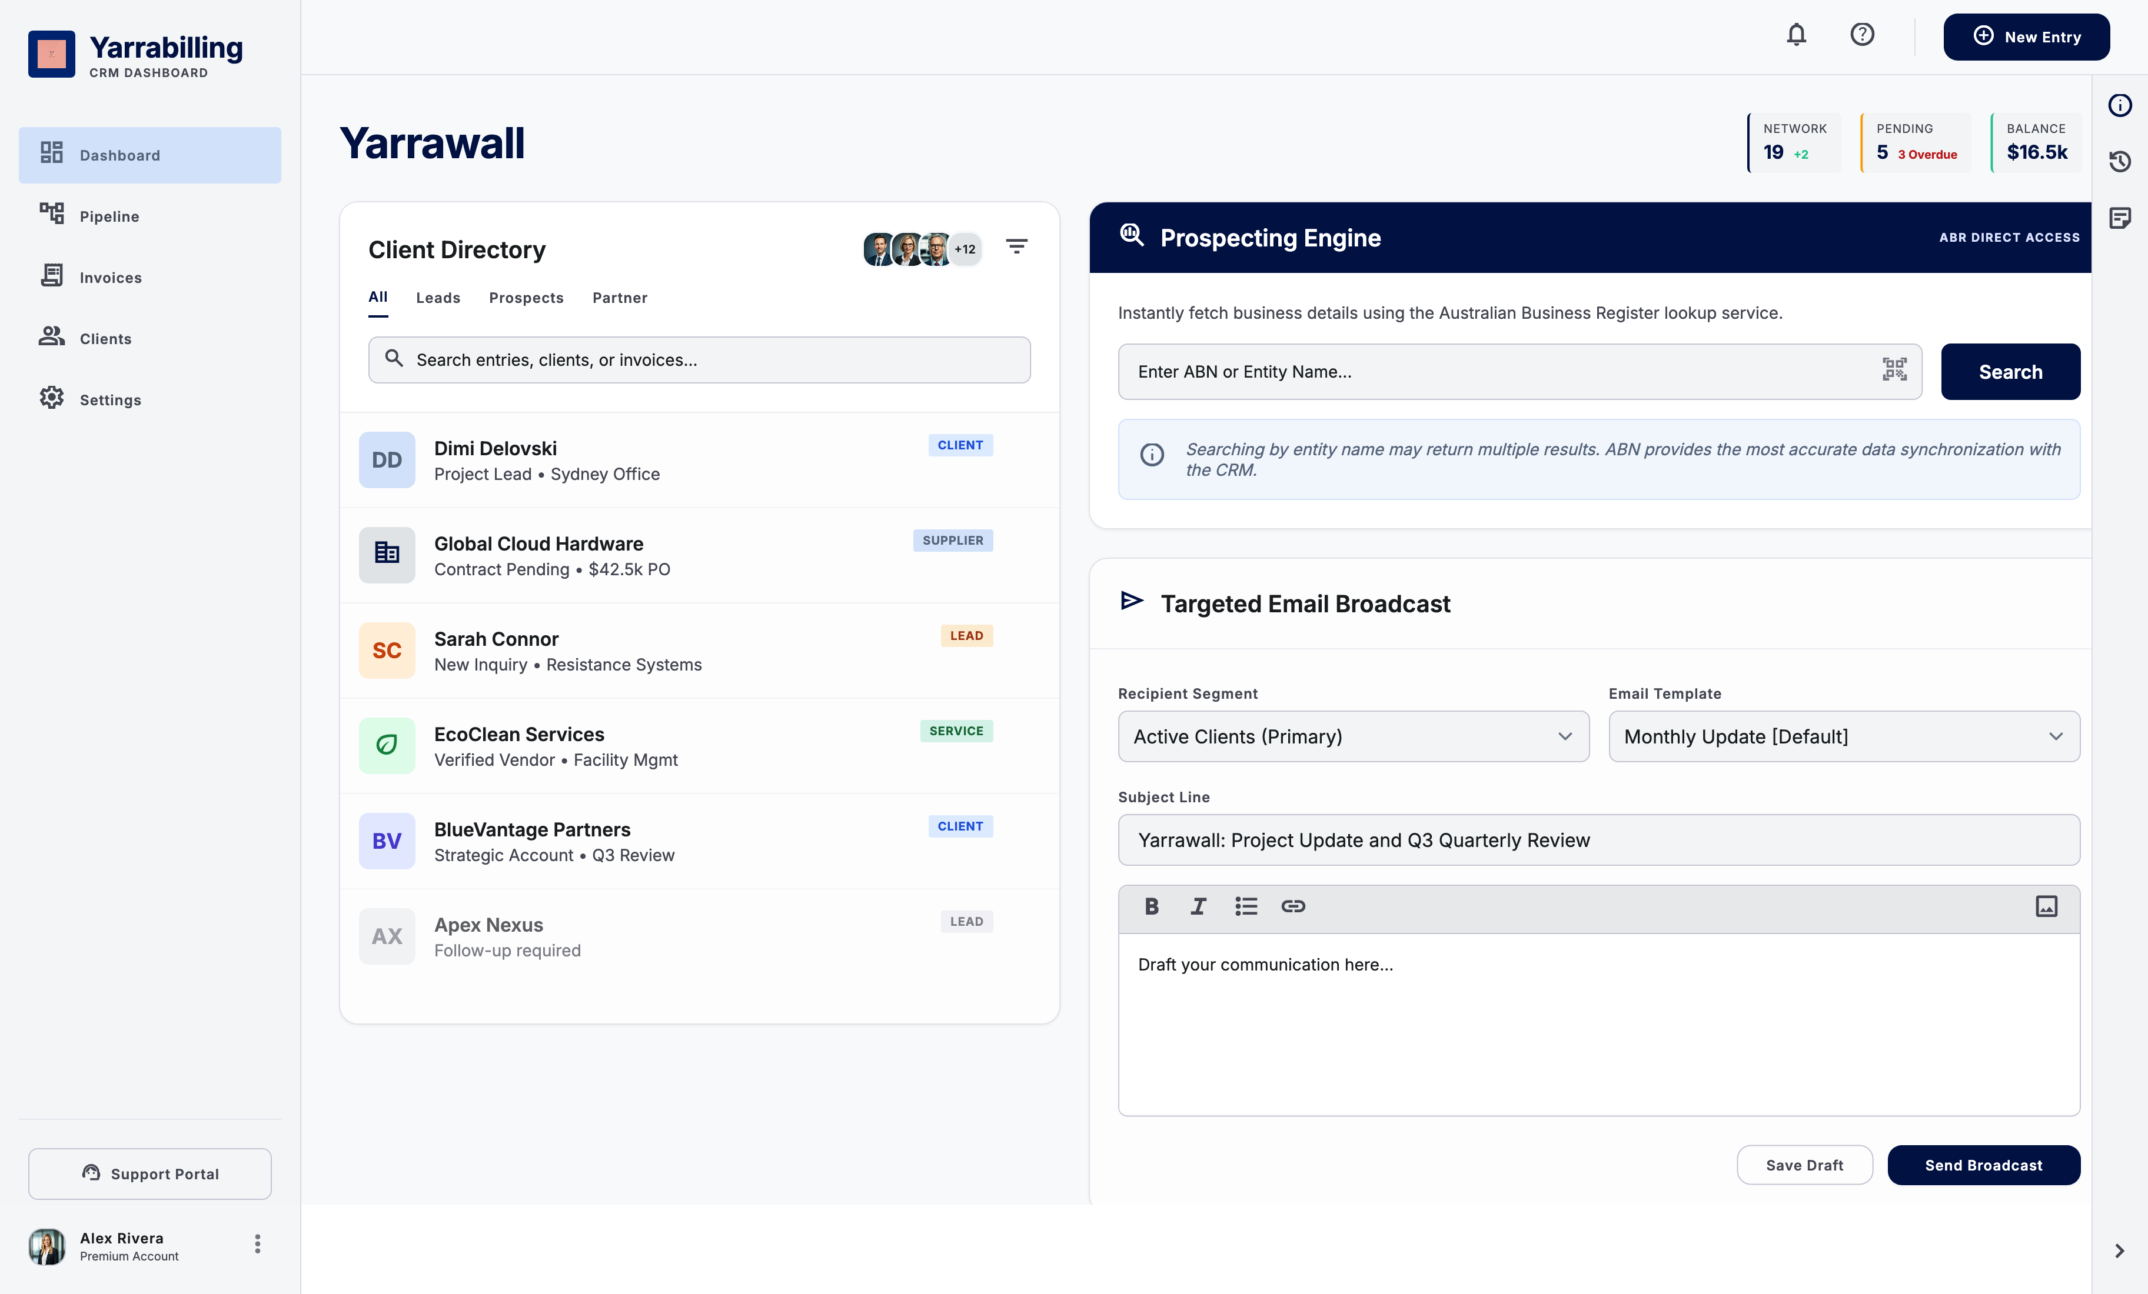Edit the Subject Line field
Image resolution: width=2148 pixels, height=1294 pixels.
[x=1599, y=840]
